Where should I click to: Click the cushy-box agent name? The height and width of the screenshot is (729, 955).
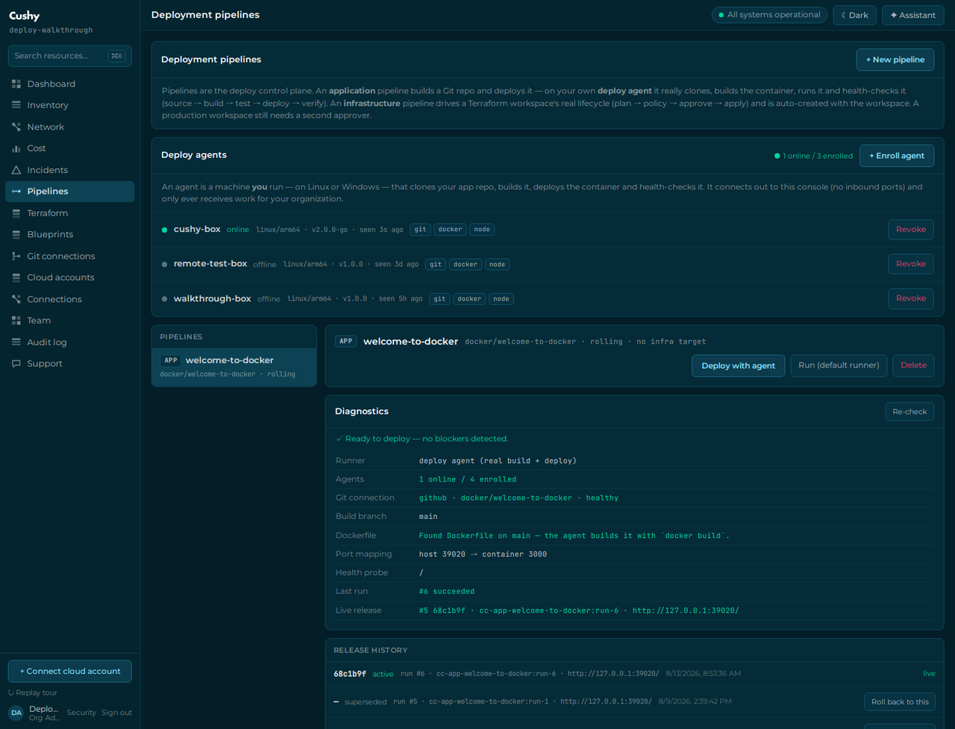197,230
